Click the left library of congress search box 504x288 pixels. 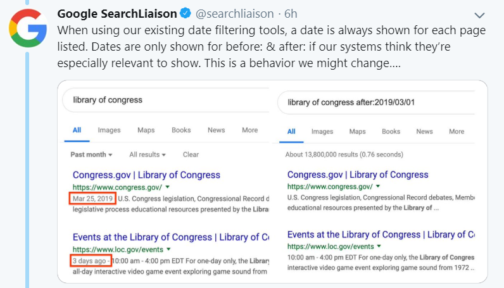pyautogui.click(x=166, y=100)
